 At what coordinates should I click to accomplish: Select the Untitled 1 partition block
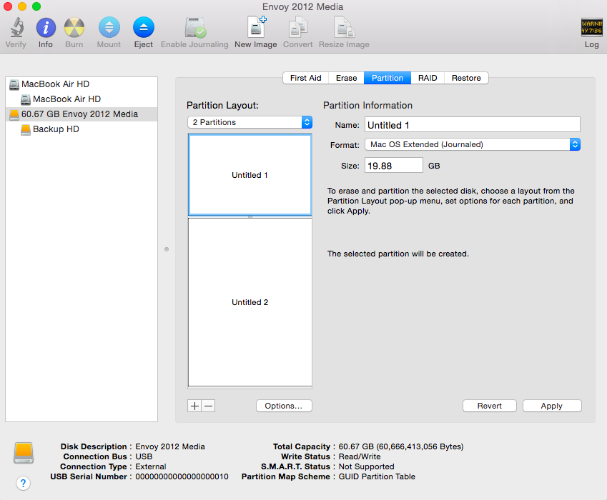(x=250, y=175)
